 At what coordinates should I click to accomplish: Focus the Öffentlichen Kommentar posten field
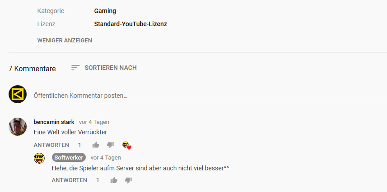point(210,96)
